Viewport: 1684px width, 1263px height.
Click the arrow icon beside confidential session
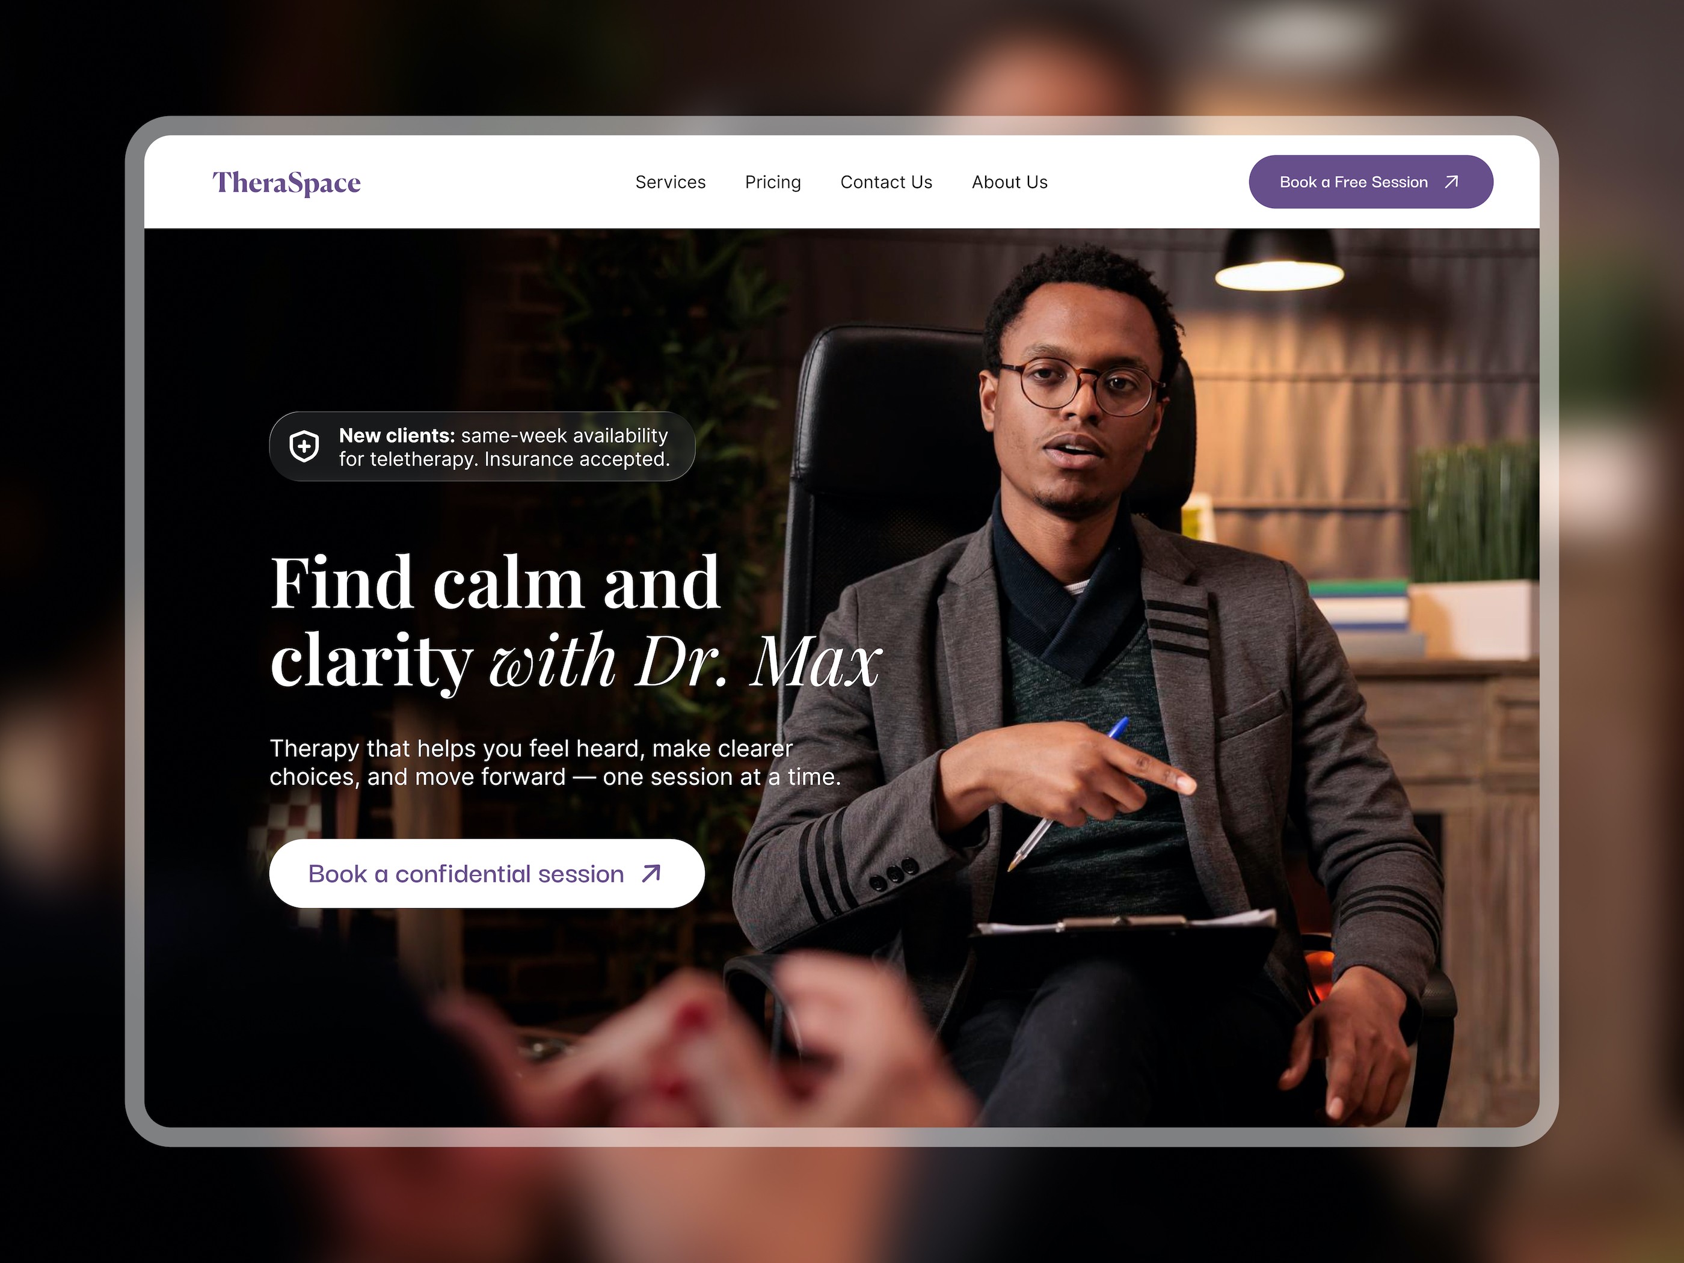coord(651,873)
